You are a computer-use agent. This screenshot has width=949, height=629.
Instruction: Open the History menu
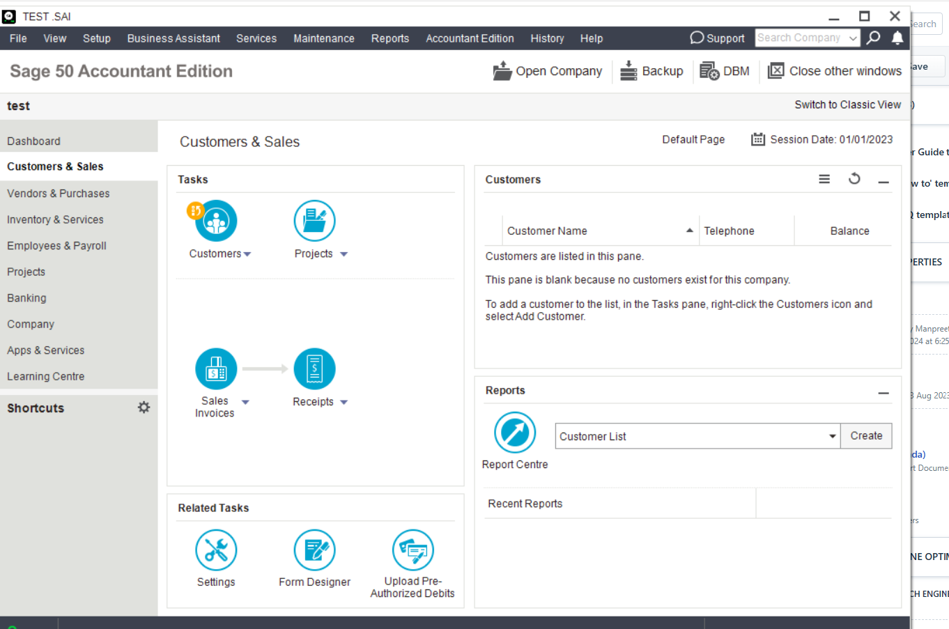(x=548, y=38)
